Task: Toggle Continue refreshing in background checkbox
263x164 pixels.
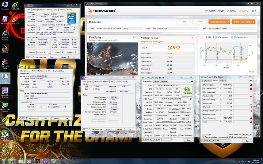Action: pos(203,137)
